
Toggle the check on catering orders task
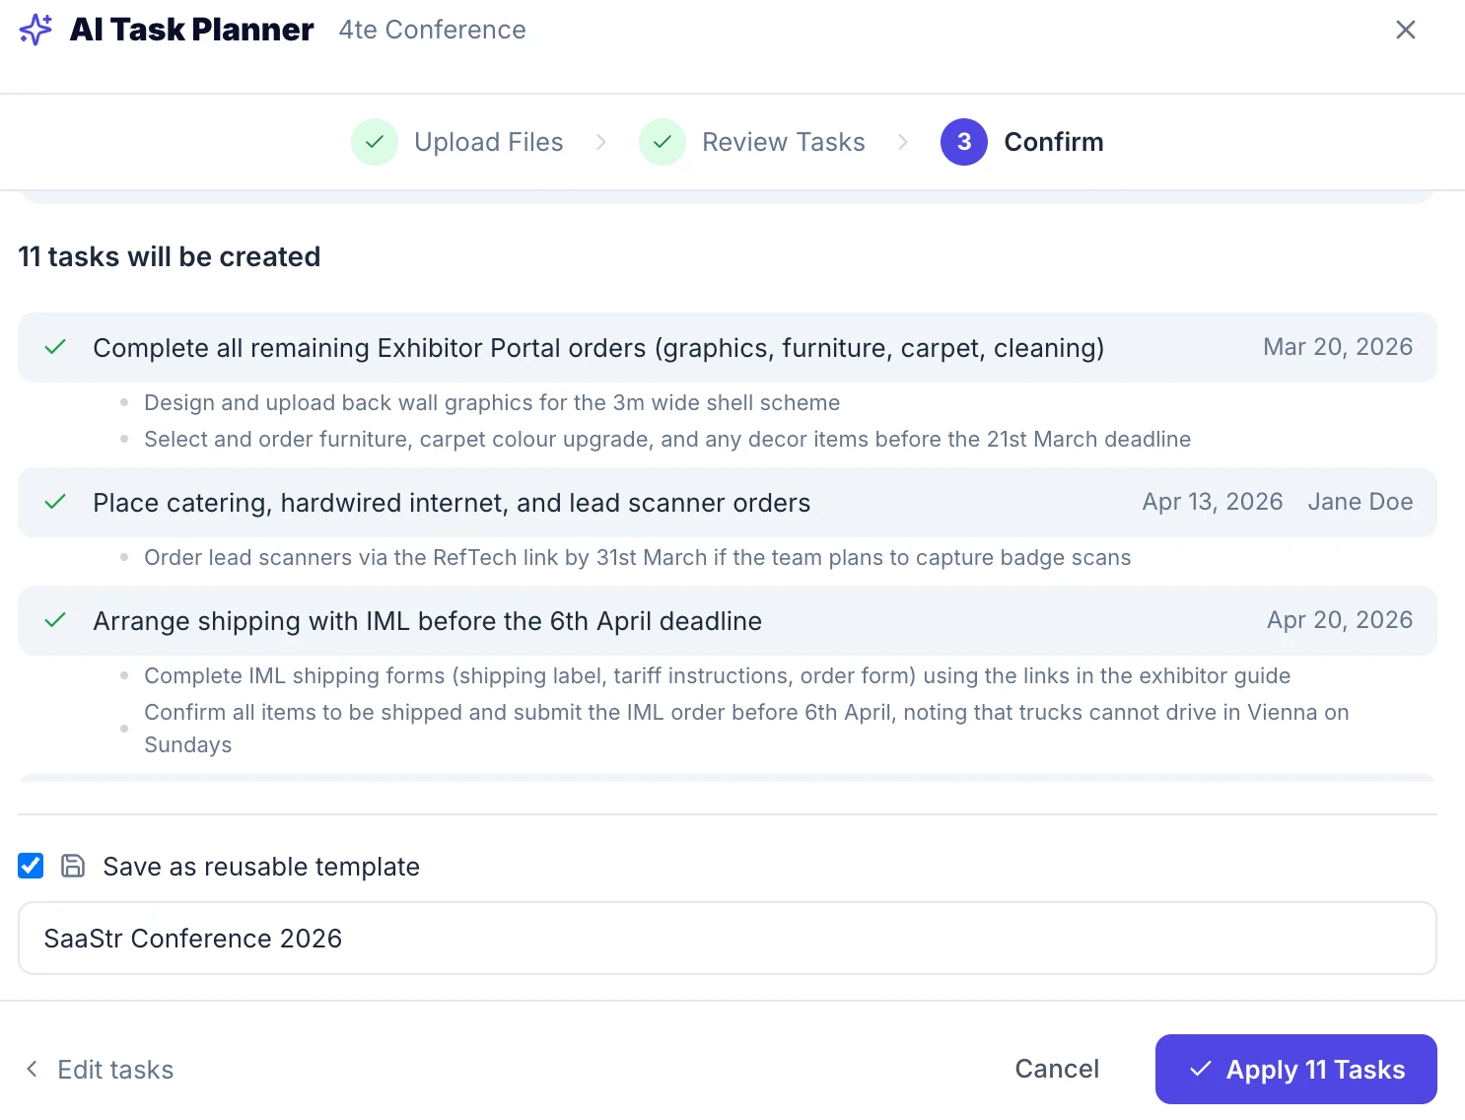[55, 502]
